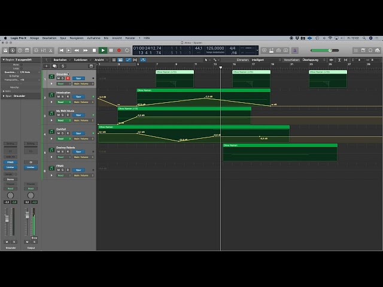Click Stereo output slot on channel strip
The height and width of the screenshot is (287, 383).
pos(10,179)
